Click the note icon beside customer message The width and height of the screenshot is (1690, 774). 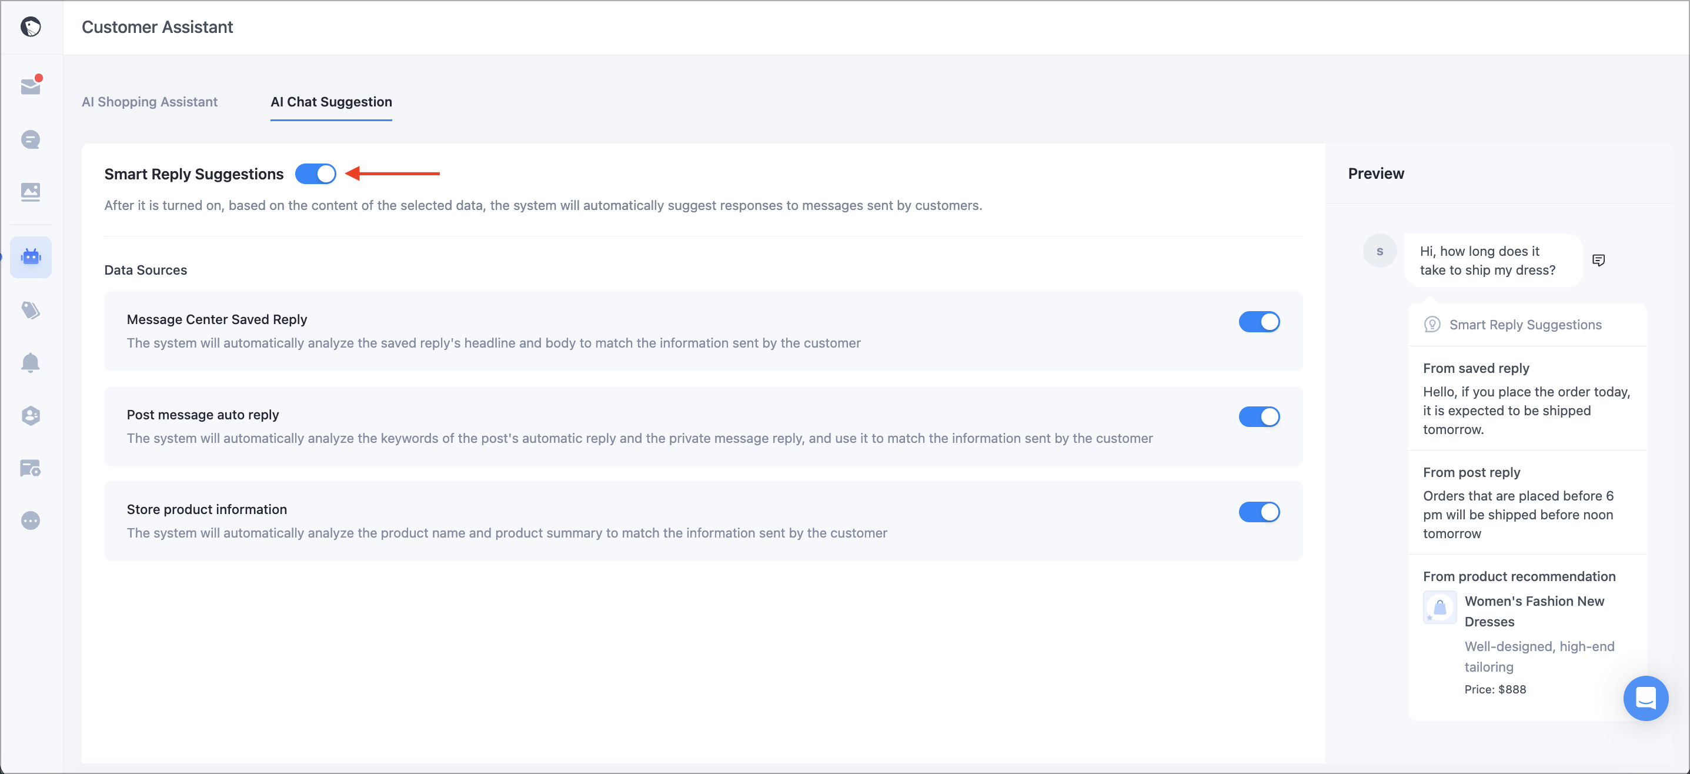pos(1598,261)
